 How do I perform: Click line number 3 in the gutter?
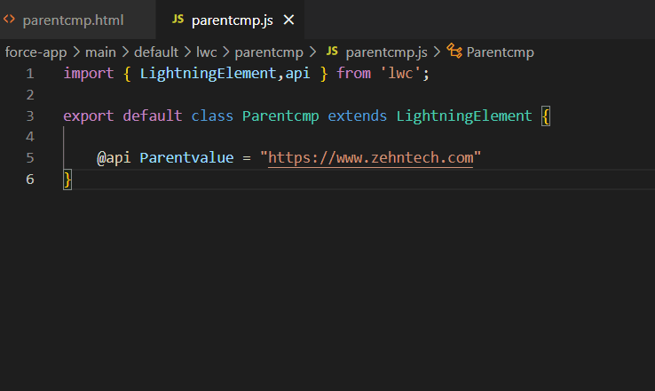(30, 116)
